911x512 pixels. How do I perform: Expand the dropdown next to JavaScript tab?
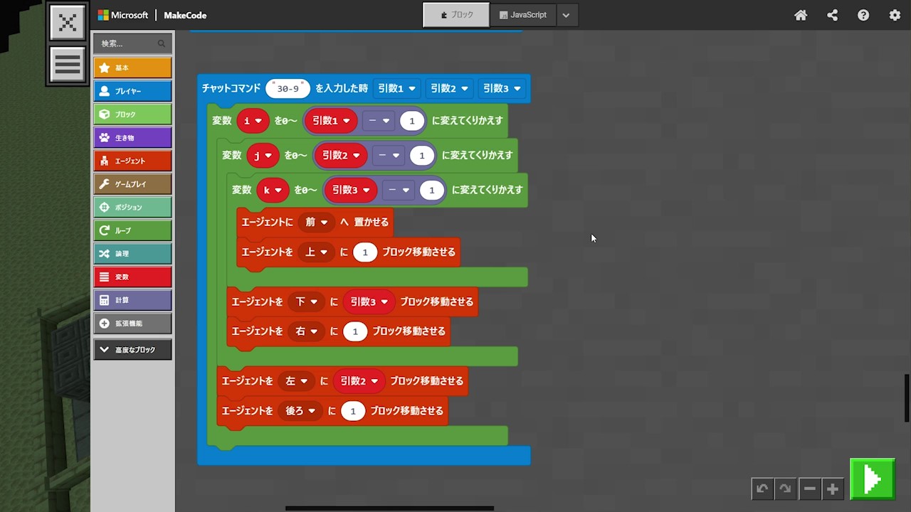[566, 15]
